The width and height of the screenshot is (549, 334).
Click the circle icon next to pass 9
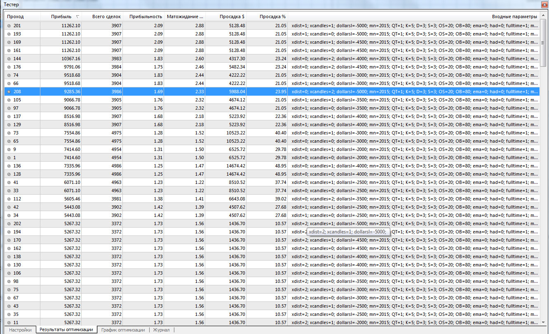9,149
